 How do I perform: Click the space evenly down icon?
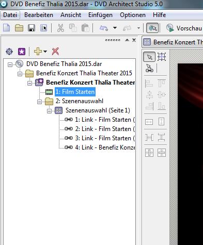tap(162, 137)
